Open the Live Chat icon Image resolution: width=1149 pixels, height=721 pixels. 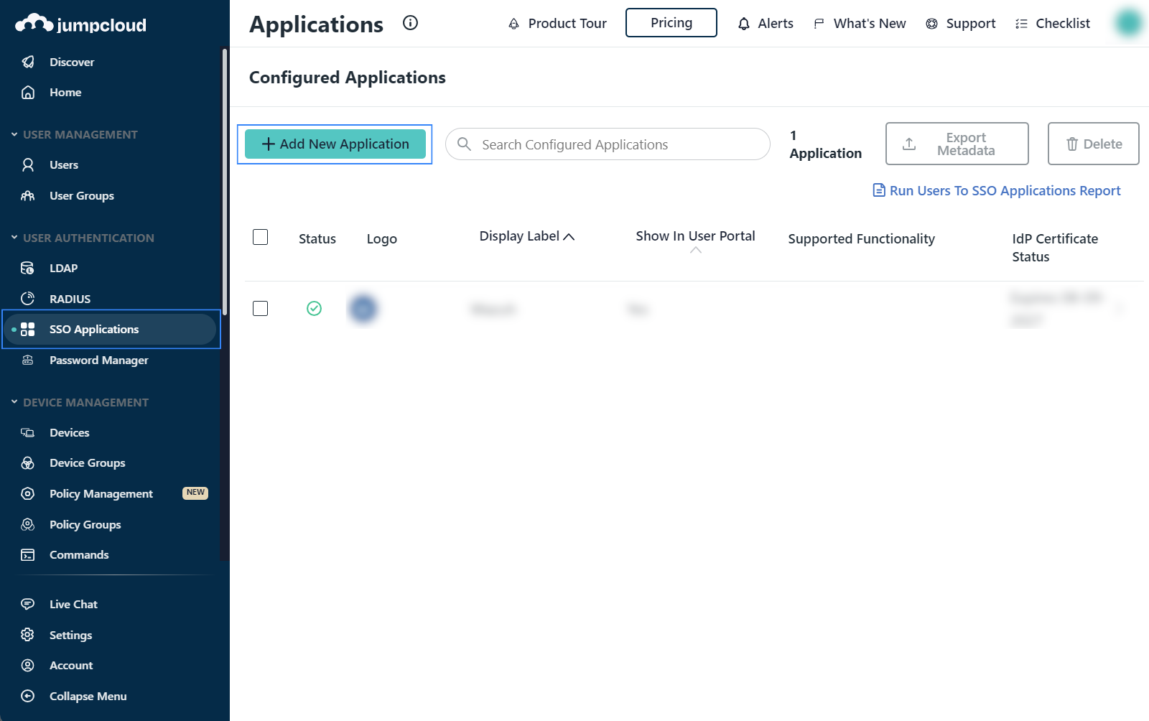28,604
